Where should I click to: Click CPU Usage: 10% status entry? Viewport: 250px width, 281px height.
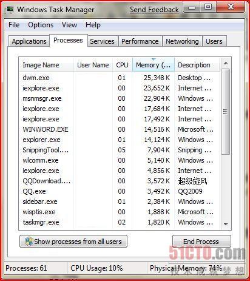[96, 268]
